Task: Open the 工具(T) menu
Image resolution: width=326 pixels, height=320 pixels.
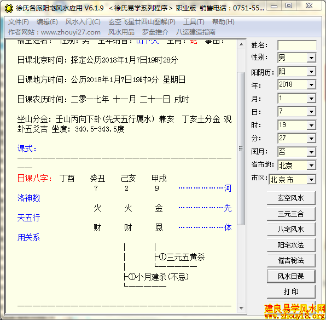Action: click(194, 22)
